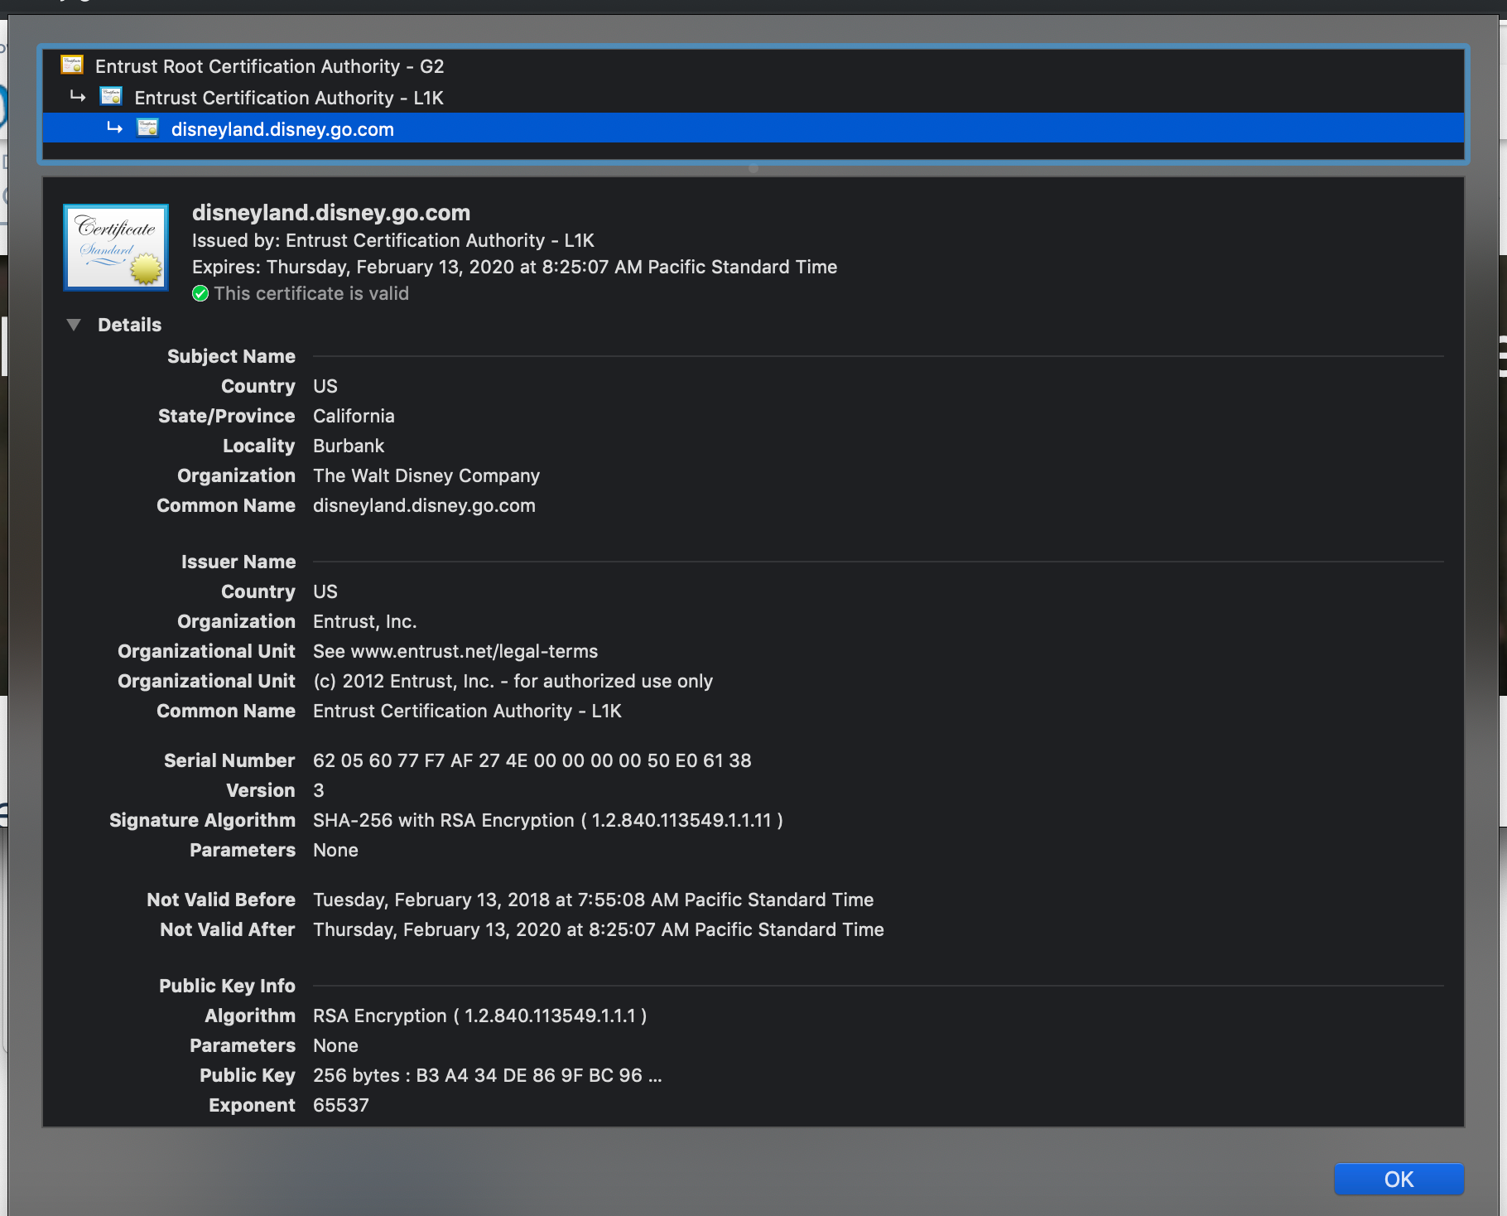Click the green valid certificate checkmark icon
Screen dimensions: 1507x1216
(200, 293)
